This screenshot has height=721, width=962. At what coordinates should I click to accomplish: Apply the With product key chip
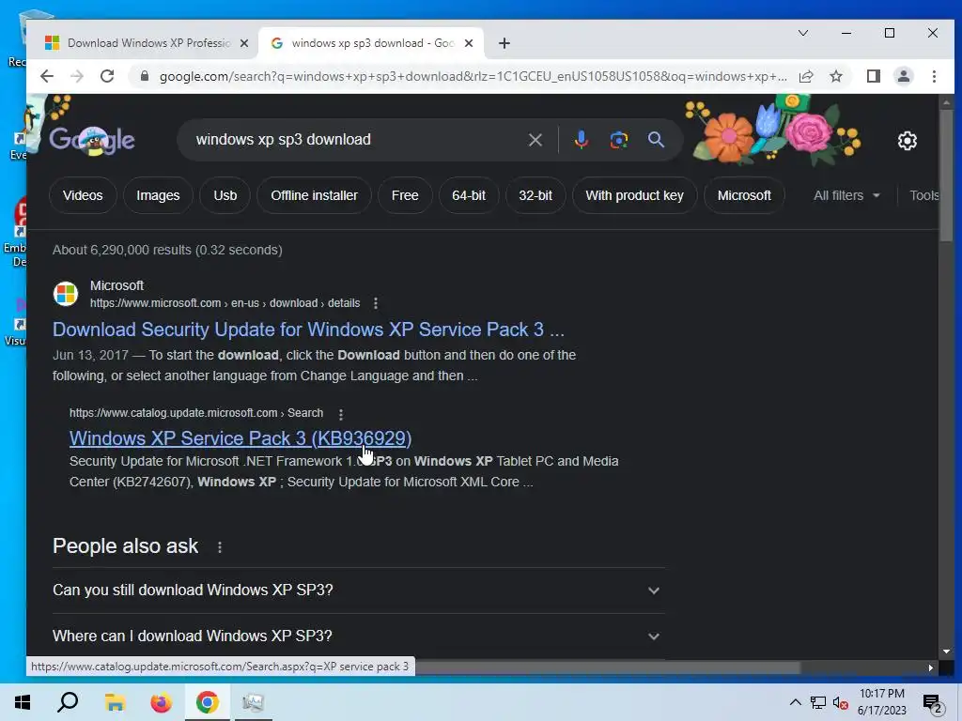click(x=634, y=195)
